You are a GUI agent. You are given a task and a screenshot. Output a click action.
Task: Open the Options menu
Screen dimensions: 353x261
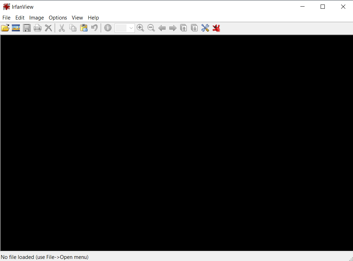pyautogui.click(x=58, y=18)
